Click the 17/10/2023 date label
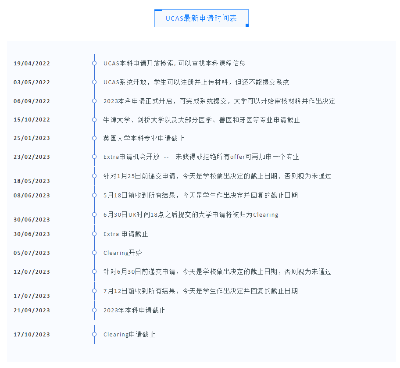Image resolution: width=400 pixels, height=368 pixels. pos(32,335)
